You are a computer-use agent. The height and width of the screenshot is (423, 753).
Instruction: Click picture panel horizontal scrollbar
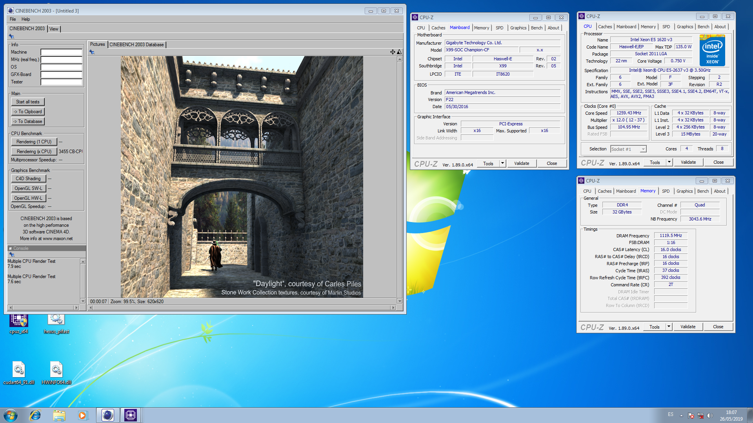click(x=242, y=308)
